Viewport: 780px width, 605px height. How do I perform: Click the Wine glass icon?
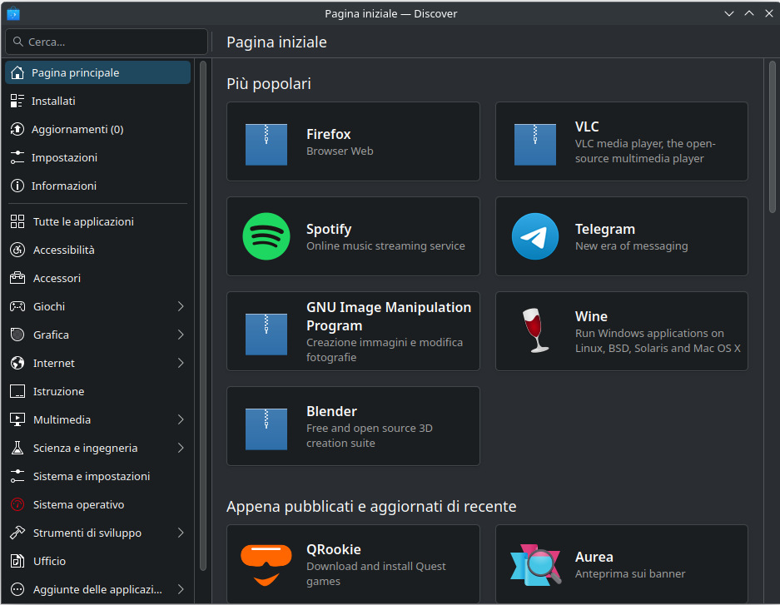point(534,331)
